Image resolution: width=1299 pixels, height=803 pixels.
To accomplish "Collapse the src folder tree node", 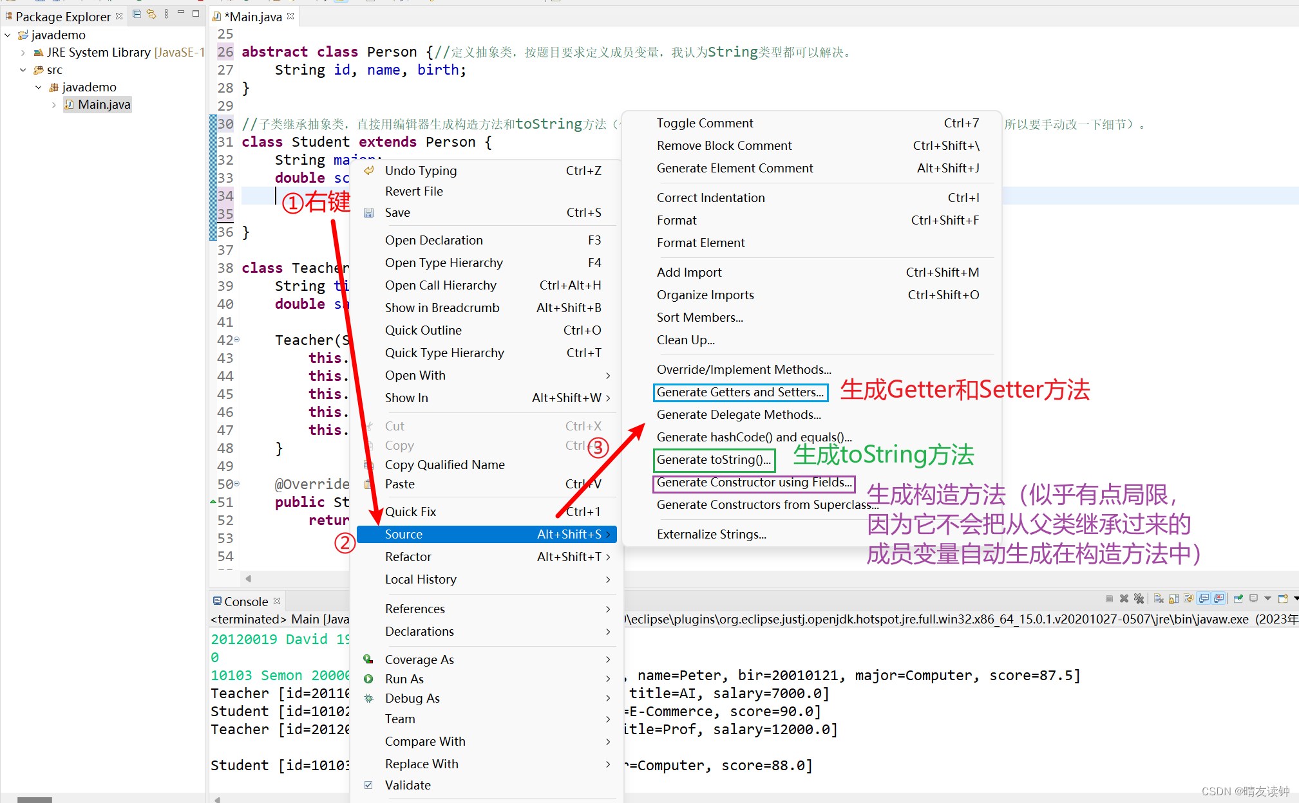I will [x=23, y=70].
